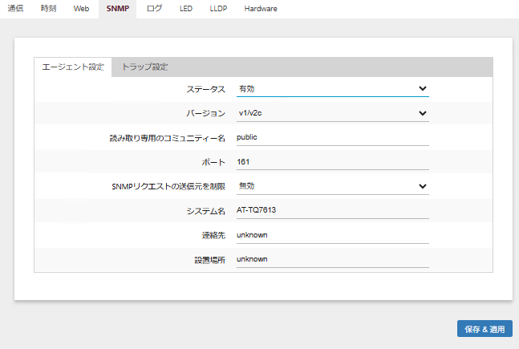Viewport: 519px width, 349px height.
Task: Open the 通信 tab
Action: (15, 9)
